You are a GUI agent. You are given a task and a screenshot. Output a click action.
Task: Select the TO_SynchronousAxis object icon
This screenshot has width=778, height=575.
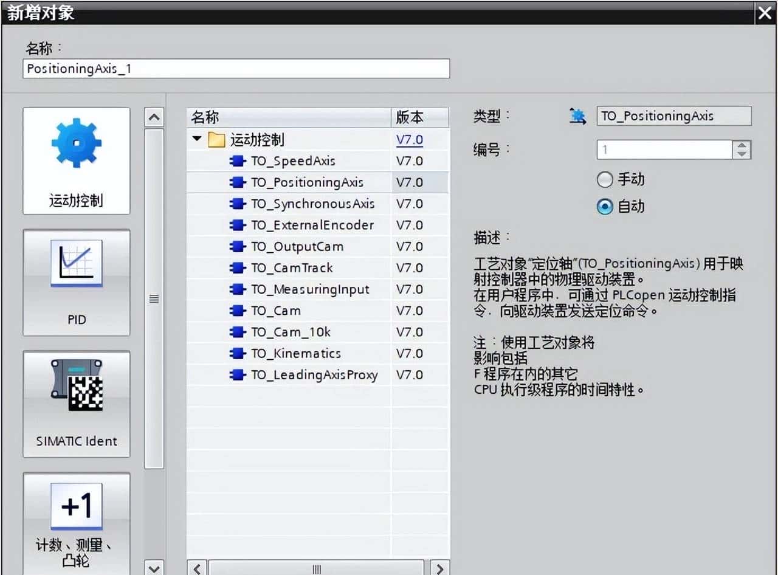pyautogui.click(x=237, y=204)
